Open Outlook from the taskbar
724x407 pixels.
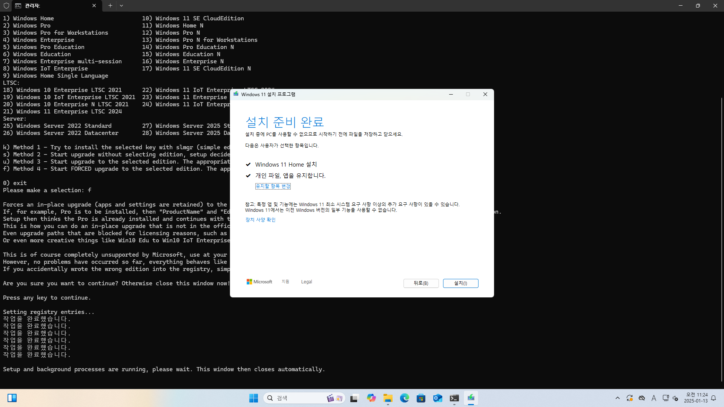click(x=438, y=398)
